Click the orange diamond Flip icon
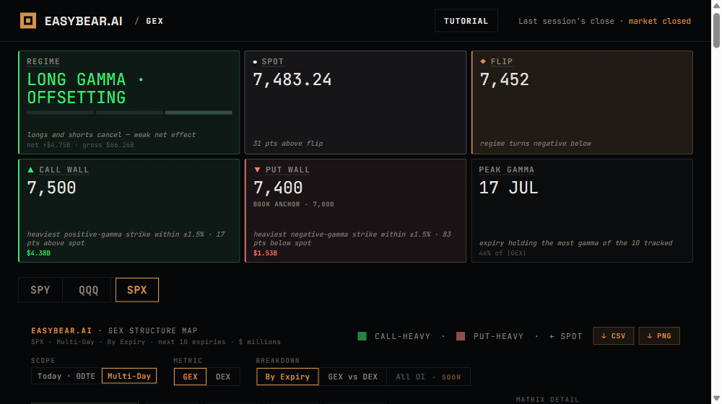 coord(483,61)
